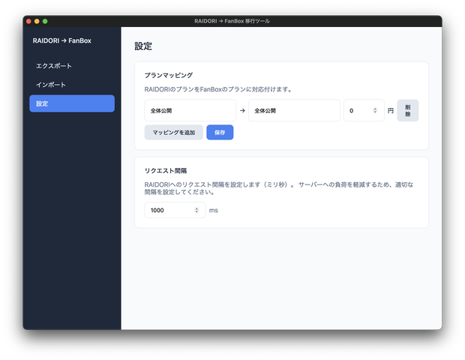Click the RAIDORI plan name field

point(190,110)
